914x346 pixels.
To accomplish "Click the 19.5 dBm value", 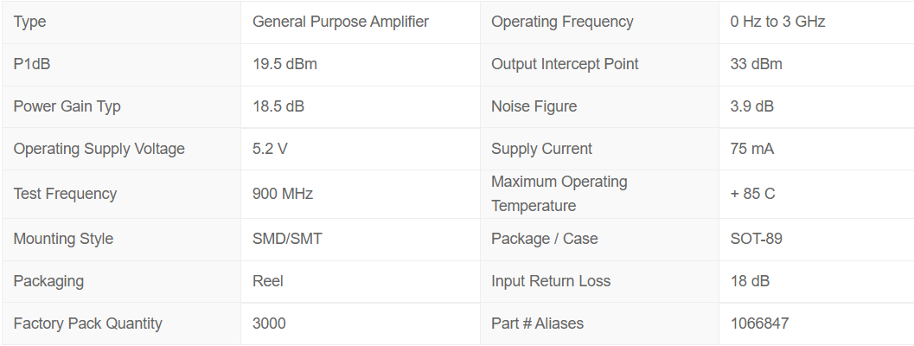I will [x=284, y=64].
